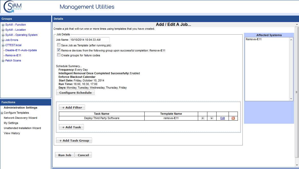299x169 pixels.
Task: Expand the Job Errors tree node
Action: point(3,40)
